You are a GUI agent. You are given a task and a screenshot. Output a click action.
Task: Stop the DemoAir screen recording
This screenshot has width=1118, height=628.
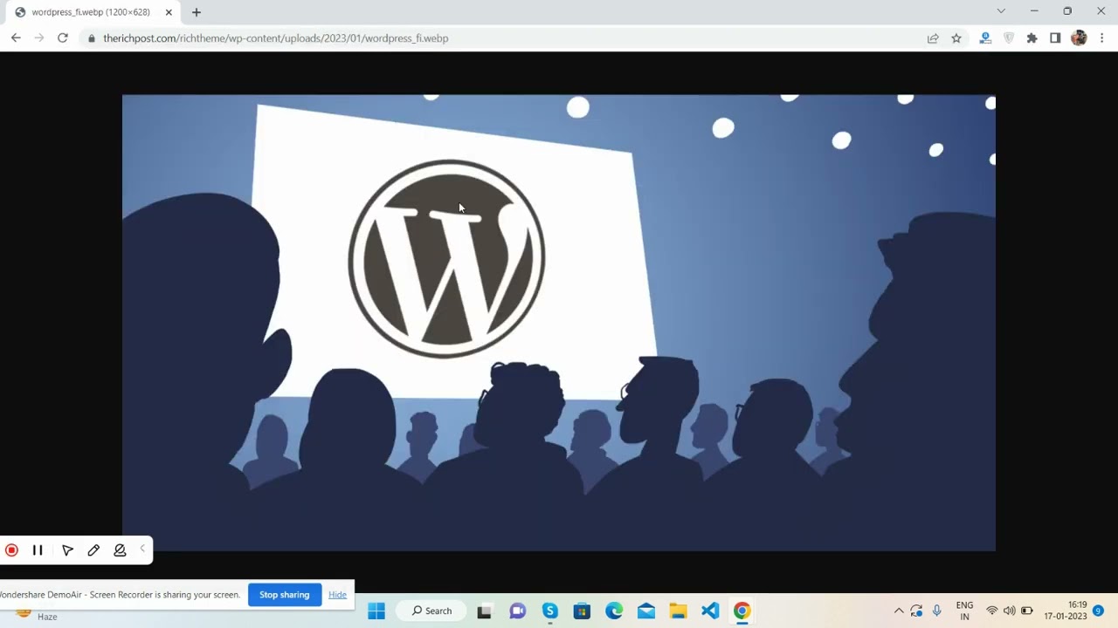point(12,550)
